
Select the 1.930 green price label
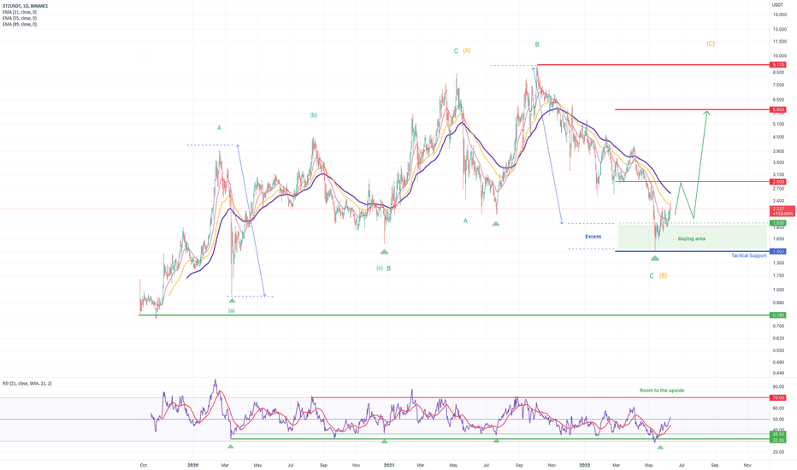(778, 223)
